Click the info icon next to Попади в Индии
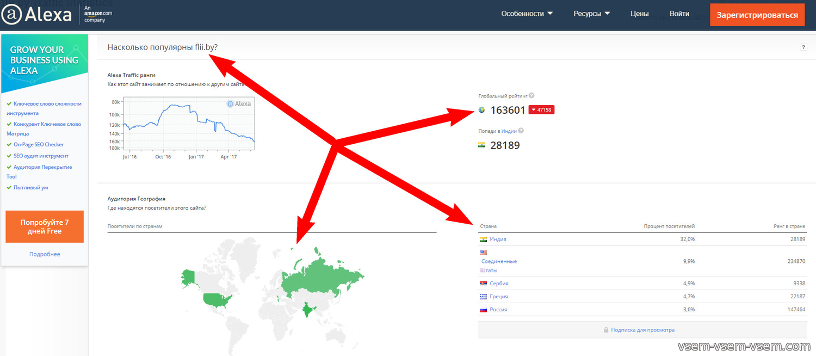 (x=521, y=131)
